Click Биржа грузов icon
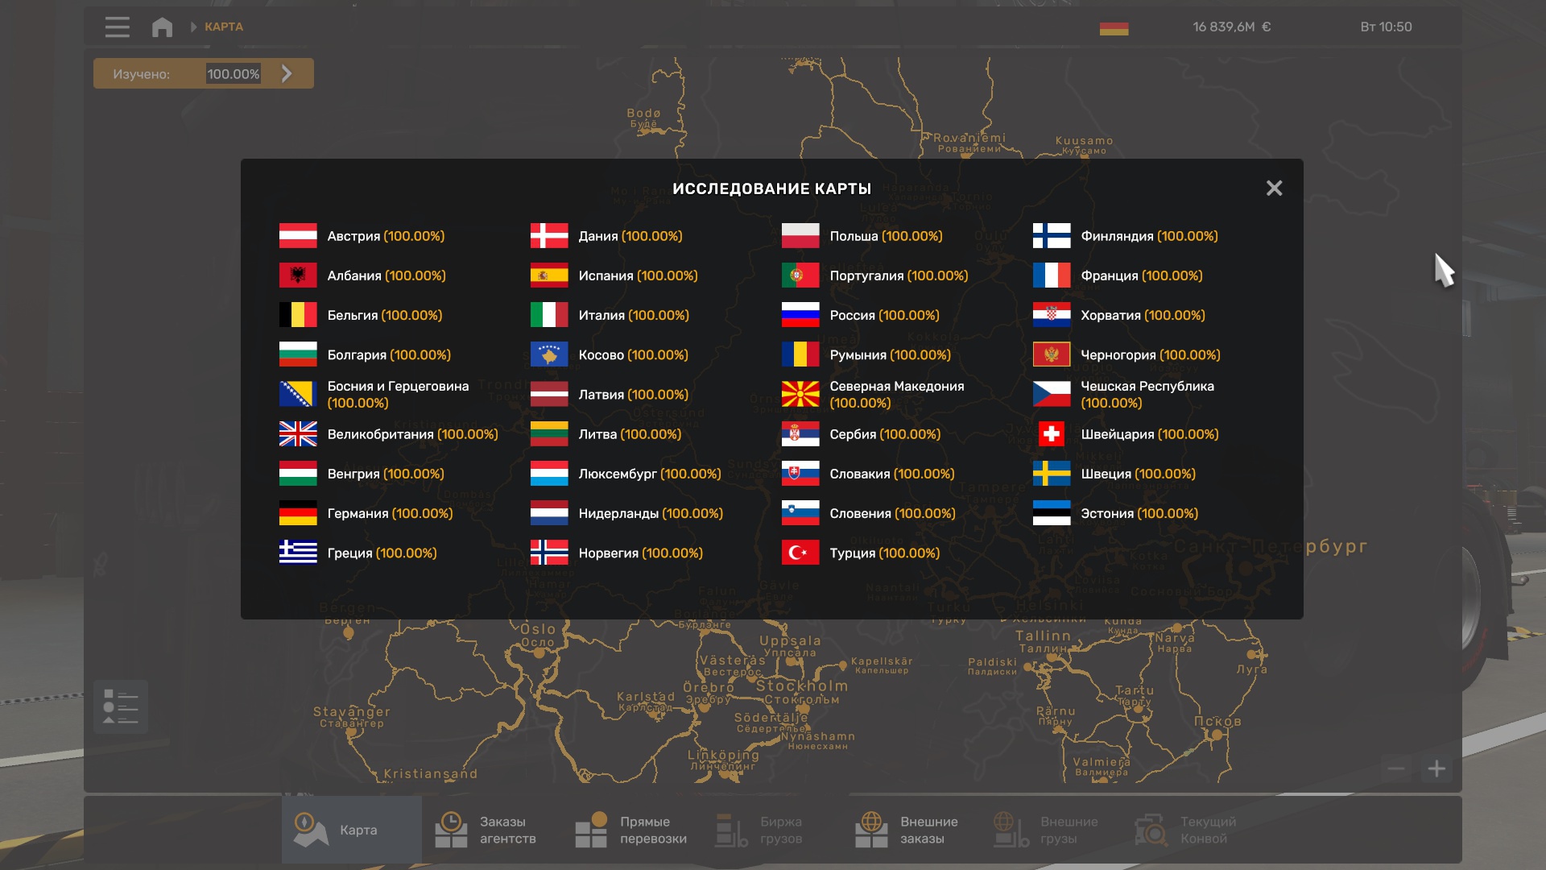Image resolution: width=1546 pixels, height=870 pixels. (732, 830)
